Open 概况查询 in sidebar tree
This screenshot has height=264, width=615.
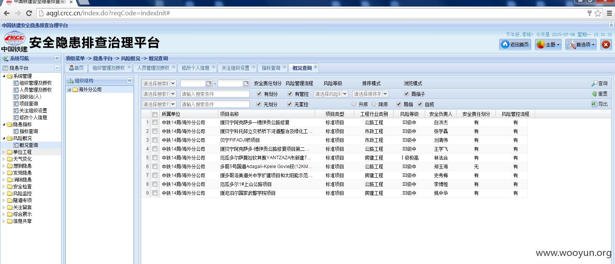pos(28,145)
